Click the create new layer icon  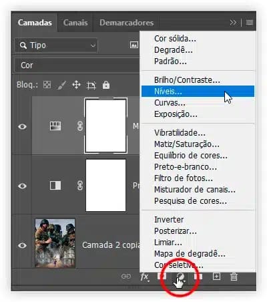click(x=216, y=277)
